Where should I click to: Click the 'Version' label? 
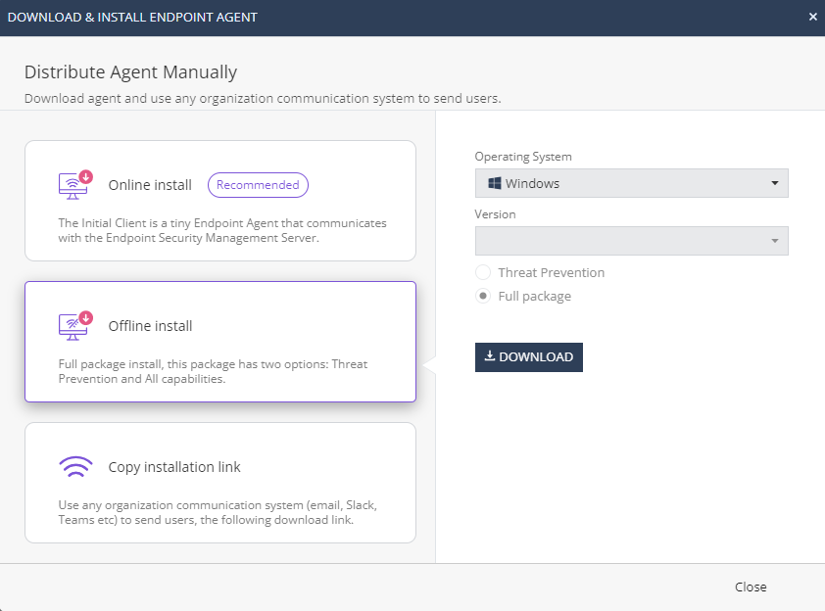pos(495,214)
